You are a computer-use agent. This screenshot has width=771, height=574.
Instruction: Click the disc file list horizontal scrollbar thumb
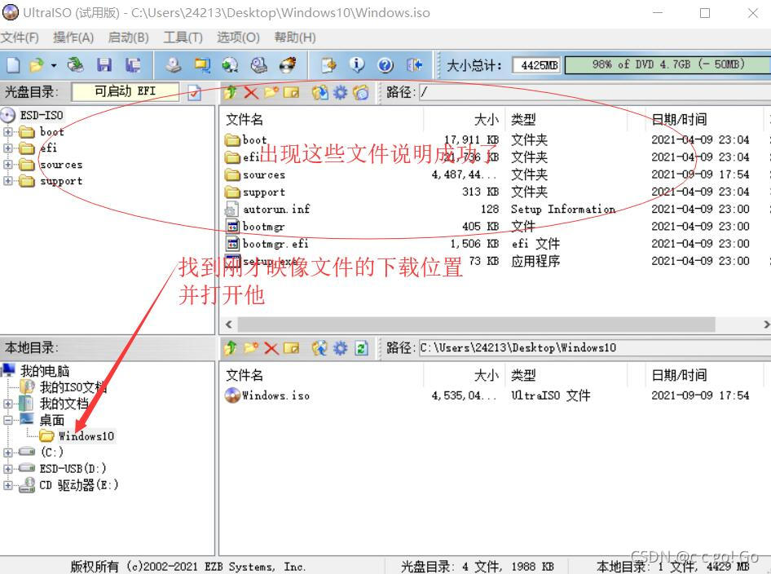pyautogui.click(x=476, y=325)
